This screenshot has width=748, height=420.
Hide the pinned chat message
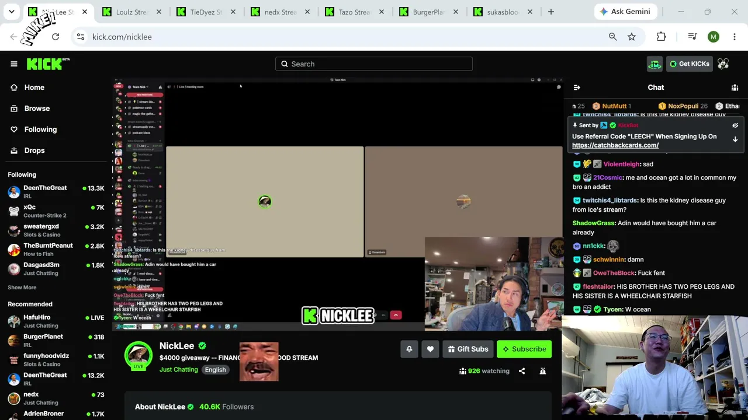[x=735, y=125]
